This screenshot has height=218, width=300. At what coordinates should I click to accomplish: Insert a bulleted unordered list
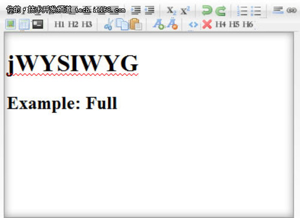[256, 11]
